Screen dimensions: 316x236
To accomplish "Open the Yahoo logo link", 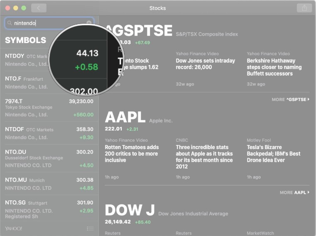I will (x=14, y=229).
